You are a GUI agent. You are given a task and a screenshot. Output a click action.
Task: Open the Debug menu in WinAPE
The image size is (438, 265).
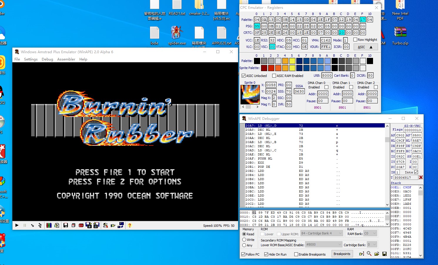pyautogui.click(x=47, y=59)
